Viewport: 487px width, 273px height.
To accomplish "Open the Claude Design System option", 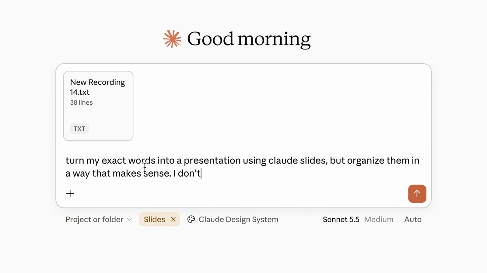I will pyautogui.click(x=233, y=219).
